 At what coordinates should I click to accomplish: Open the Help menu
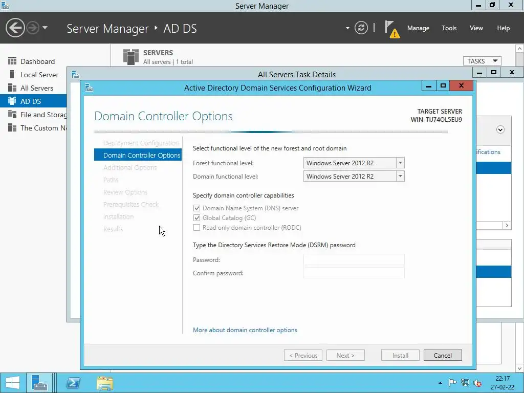(x=504, y=28)
